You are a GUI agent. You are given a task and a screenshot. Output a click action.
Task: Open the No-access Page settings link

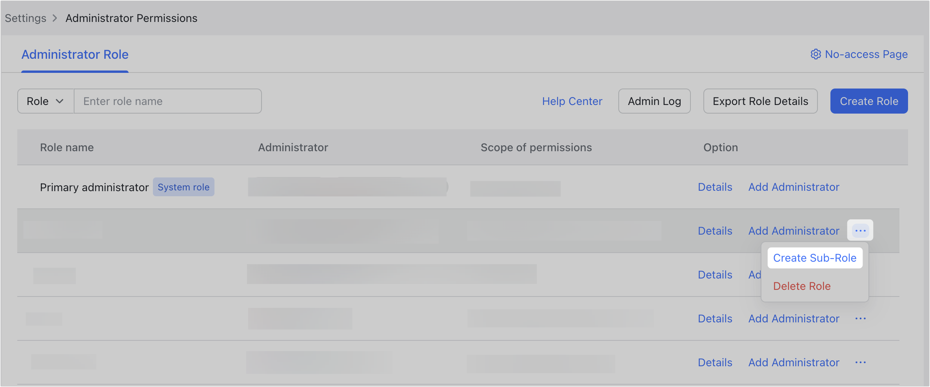866,54
